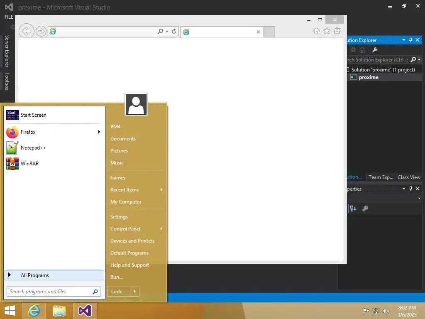Focus the Search programs and files box
Screen dimensions: 425x319
tap(50, 292)
